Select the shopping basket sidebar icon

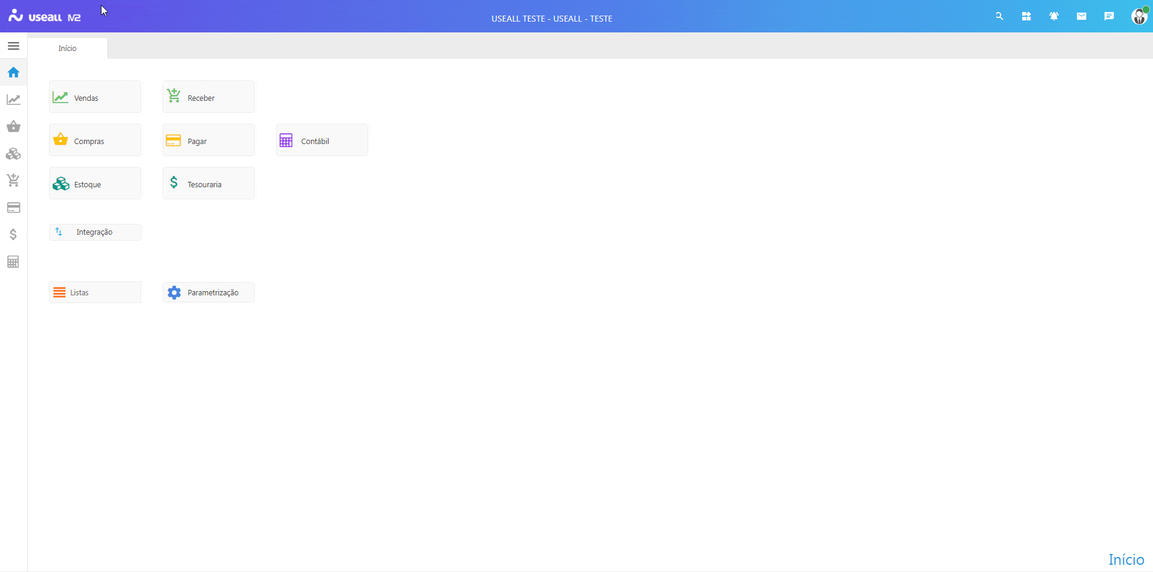(13, 127)
